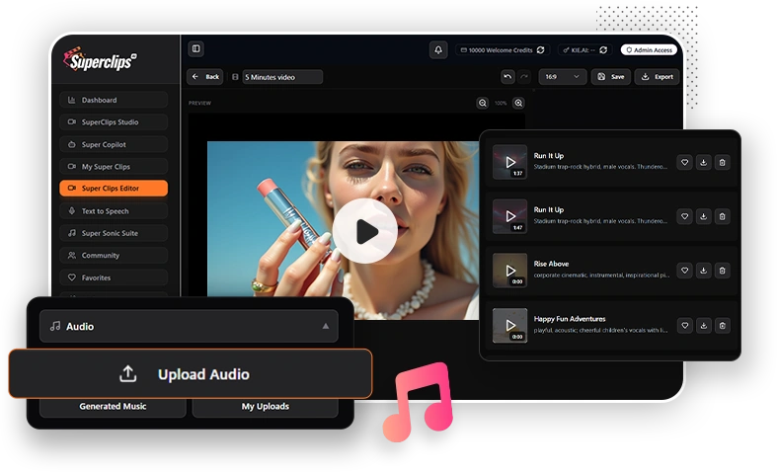Play the Happy Fun Adventures track

[509, 325]
